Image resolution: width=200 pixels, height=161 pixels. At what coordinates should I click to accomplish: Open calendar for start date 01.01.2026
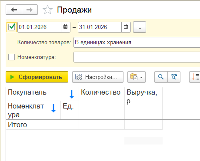coord(66,27)
